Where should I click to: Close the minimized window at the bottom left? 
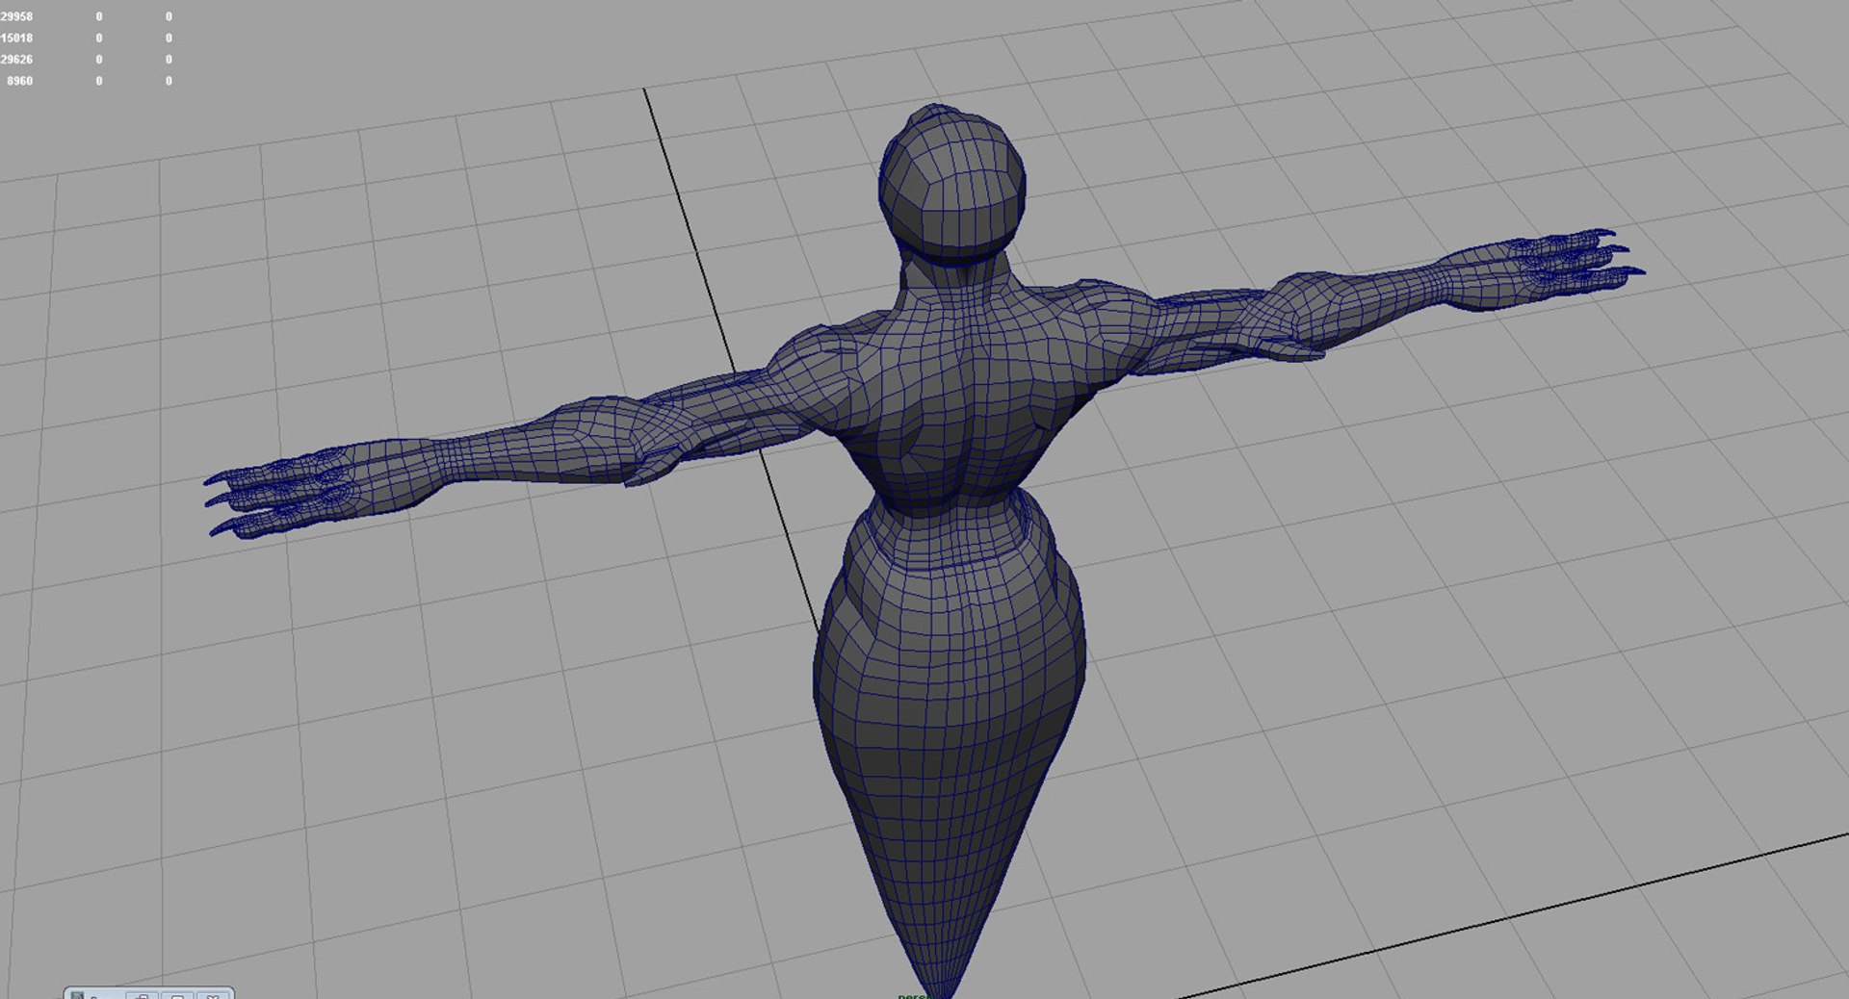click(x=213, y=996)
